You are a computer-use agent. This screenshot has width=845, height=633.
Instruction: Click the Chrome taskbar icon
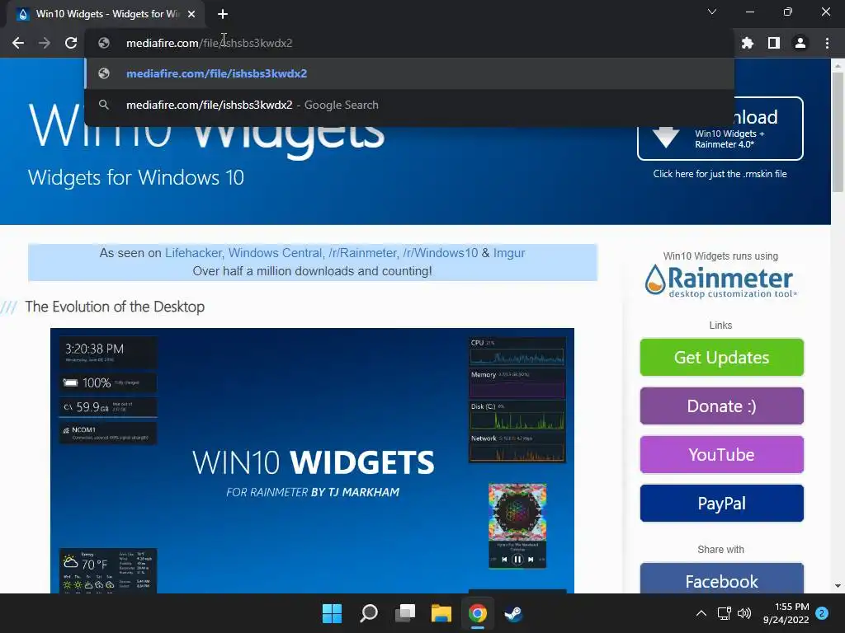pos(478,613)
